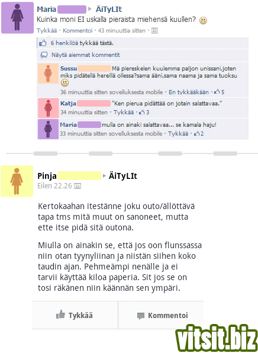This screenshot has height=353, width=258.
Task: Like Maria's reply via 'Tykkää'
Action: [178, 133]
